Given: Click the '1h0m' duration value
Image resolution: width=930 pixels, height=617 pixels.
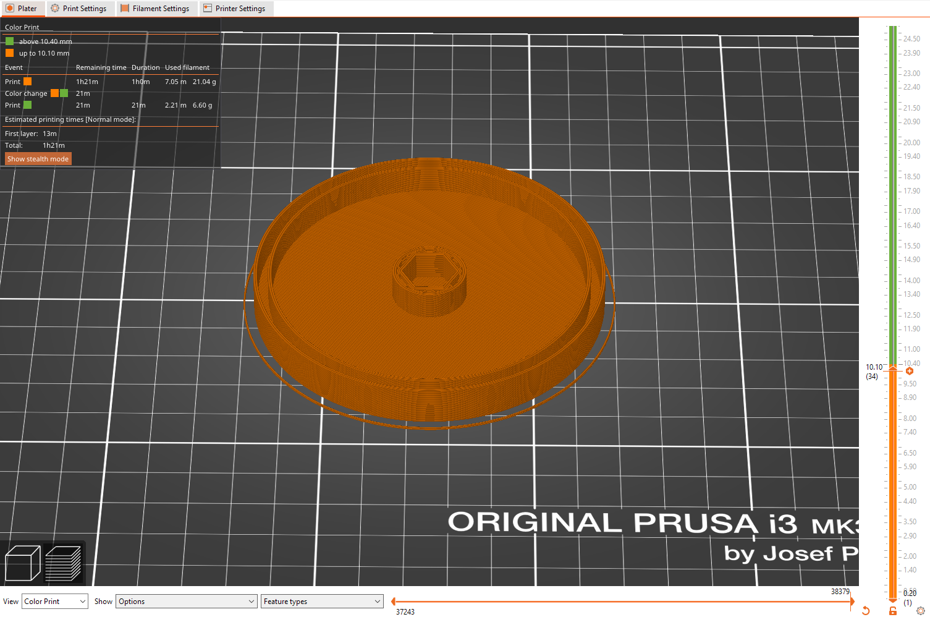Looking at the screenshot, I should (x=141, y=82).
